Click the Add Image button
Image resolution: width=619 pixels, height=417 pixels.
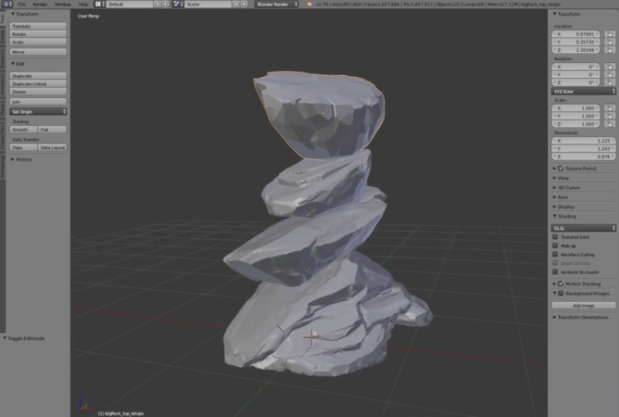click(584, 305)
